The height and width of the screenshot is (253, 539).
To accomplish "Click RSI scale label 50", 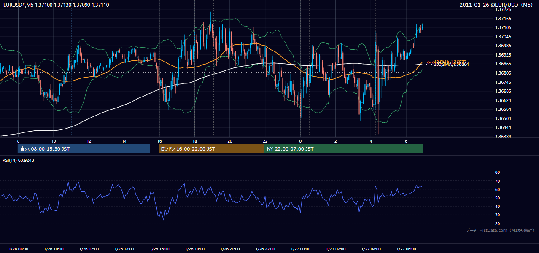I will (497, 198).
